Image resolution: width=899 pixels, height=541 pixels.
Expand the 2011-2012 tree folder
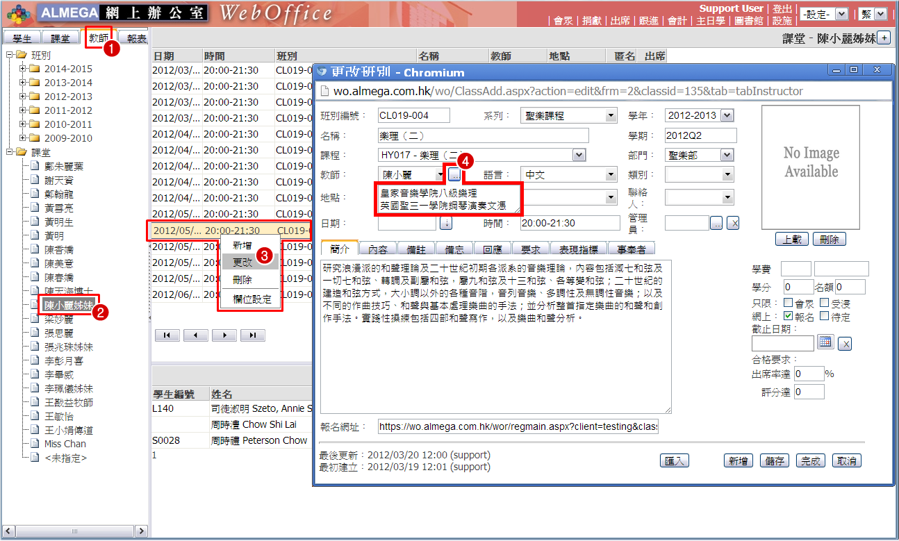tap(23, 110)
